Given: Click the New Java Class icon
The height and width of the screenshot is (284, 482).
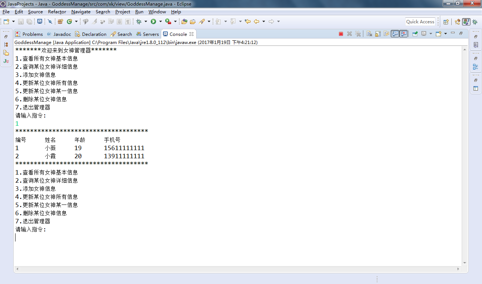Looking at the screenshot, I should (x=69, y=21).
